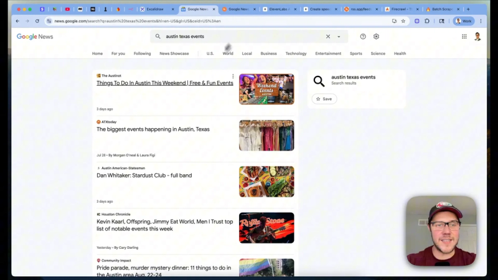Viewport: 498px width, 280px height.
Task: Open the News Showcase section
Action: [x=174, y=54]
